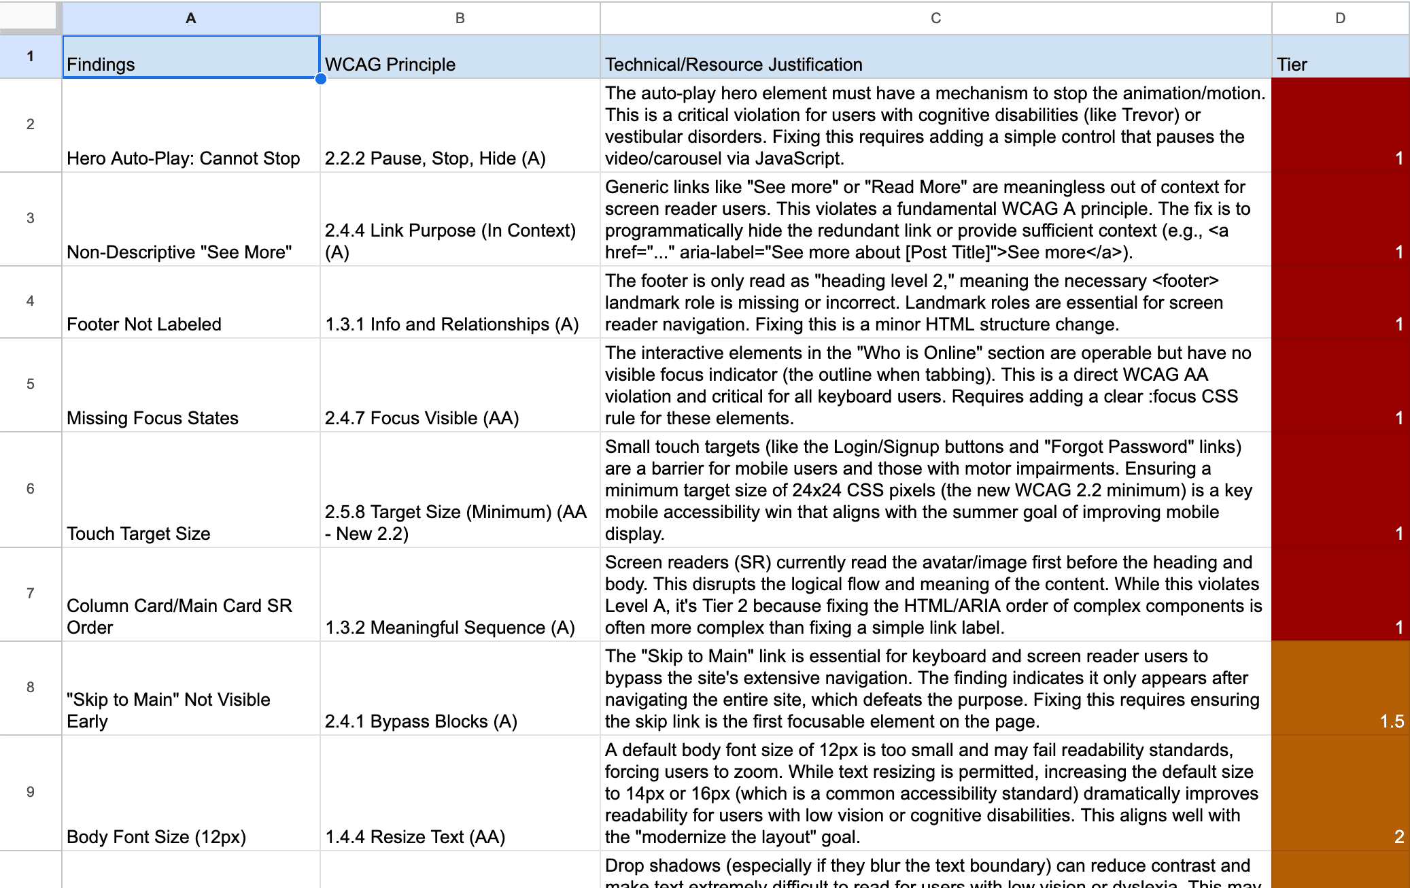This screenshot has height=888, width=1410.
Task: Click the WCAG Principle header cell
Action: pyautogui.click(x=460, y=57)
